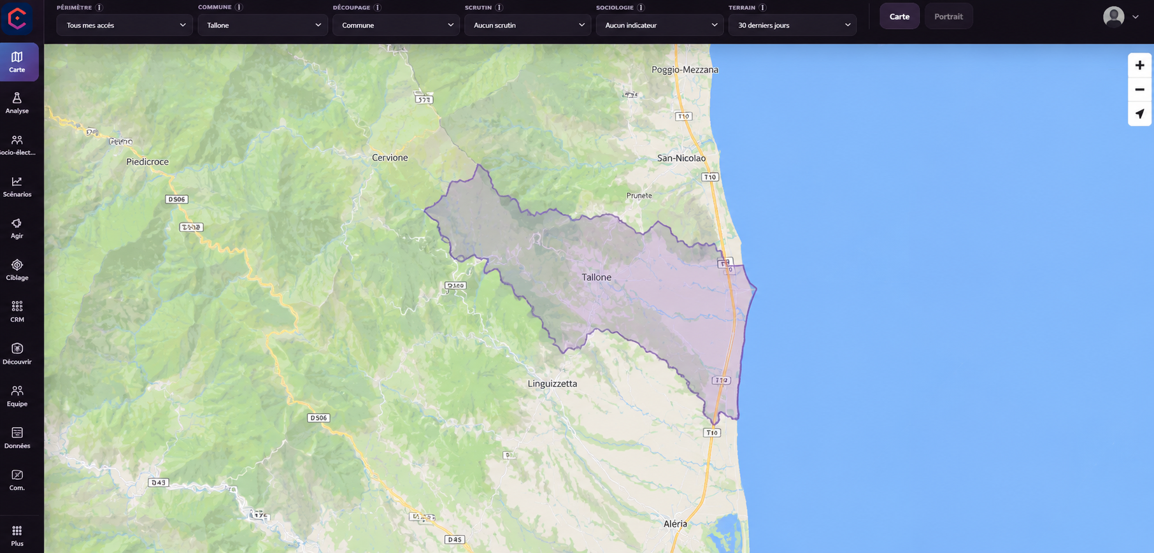Screen dimensions: 1154x553
Task: Show info for Scrutin label
Action: pyautogui.click(x=499, y=8)
